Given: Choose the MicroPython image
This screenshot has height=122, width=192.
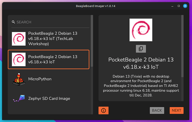Looking at the screenshot, I should [x=49, y=79].
